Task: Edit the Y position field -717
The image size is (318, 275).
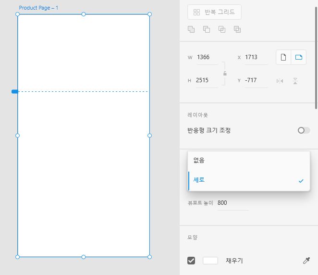Action: click(256, 80)
